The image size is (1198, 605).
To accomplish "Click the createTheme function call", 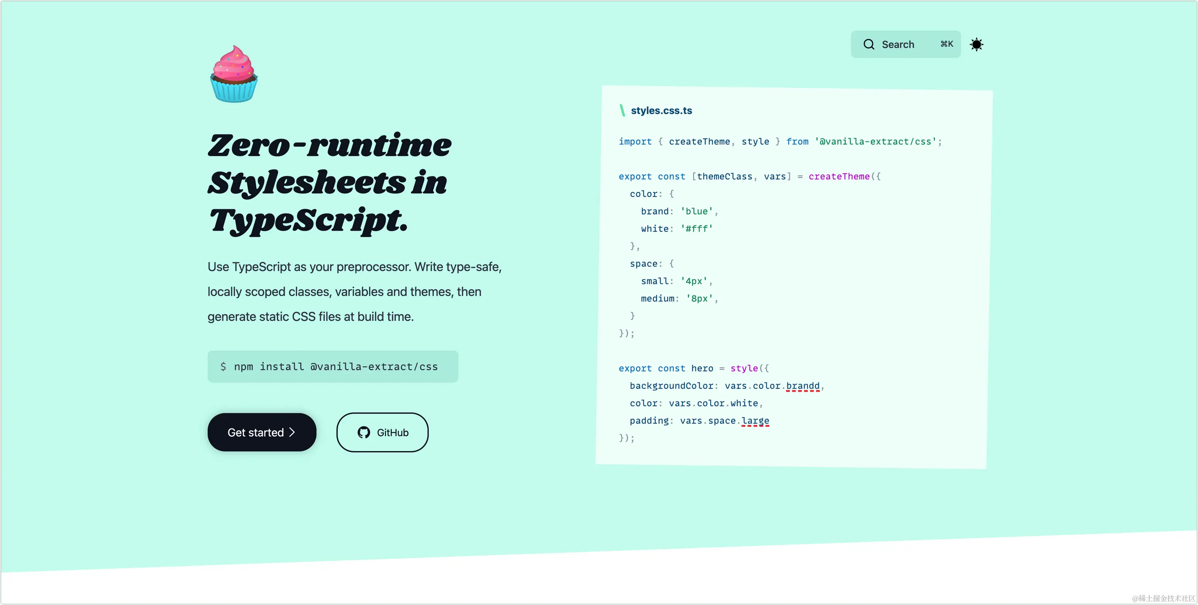I will click(839, 176).
